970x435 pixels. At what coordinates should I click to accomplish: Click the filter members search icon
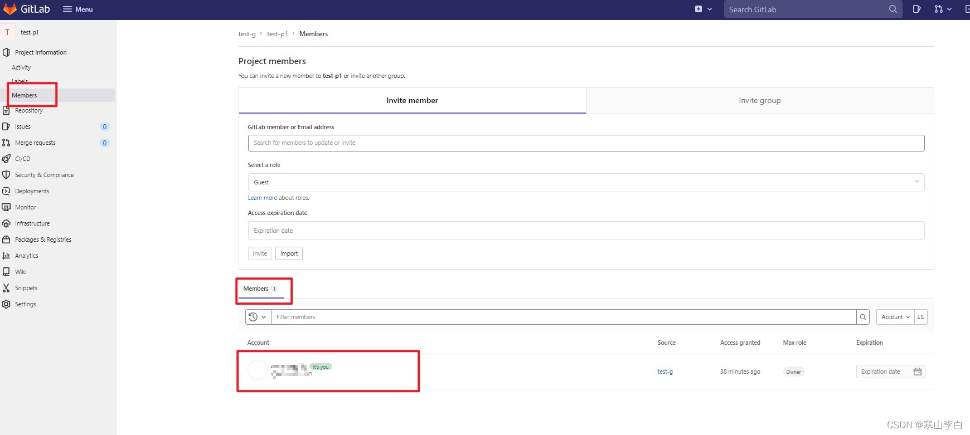coord(863,317)
